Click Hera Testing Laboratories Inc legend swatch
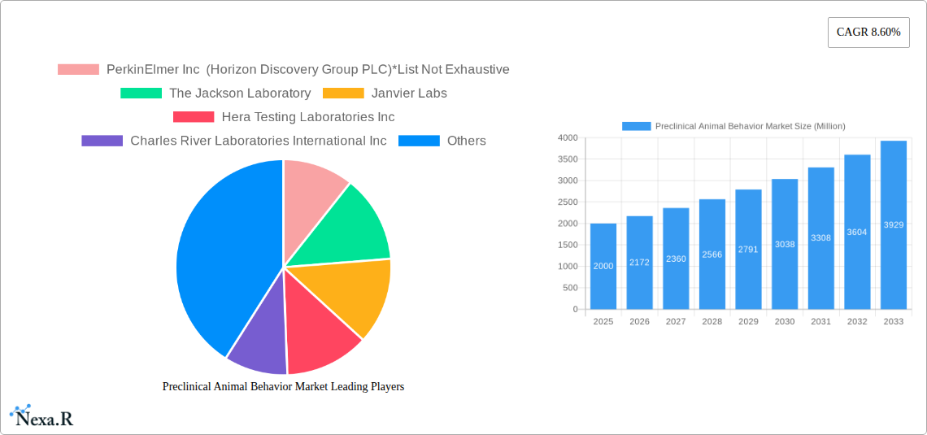 point(194,117)
